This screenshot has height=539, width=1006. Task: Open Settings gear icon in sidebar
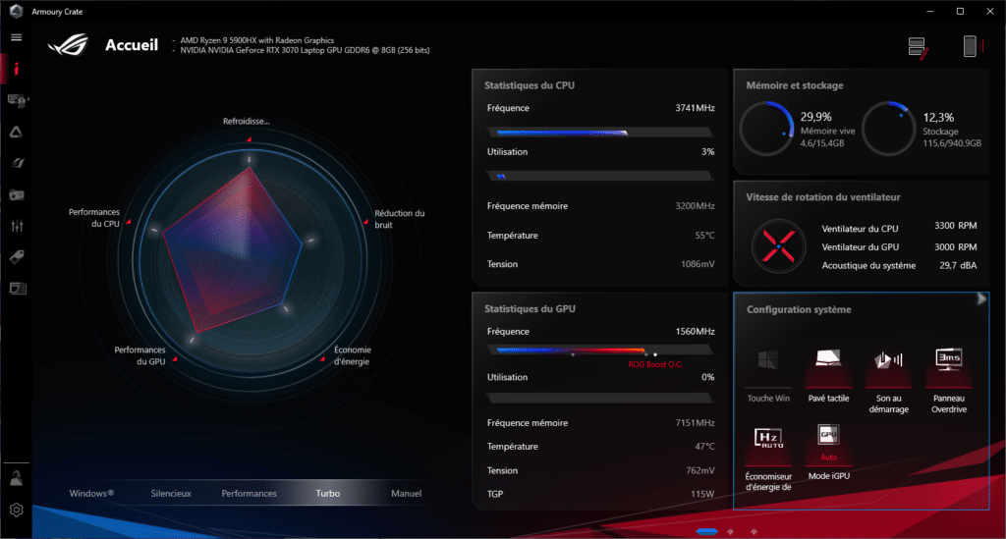click(x=16, y=510)
